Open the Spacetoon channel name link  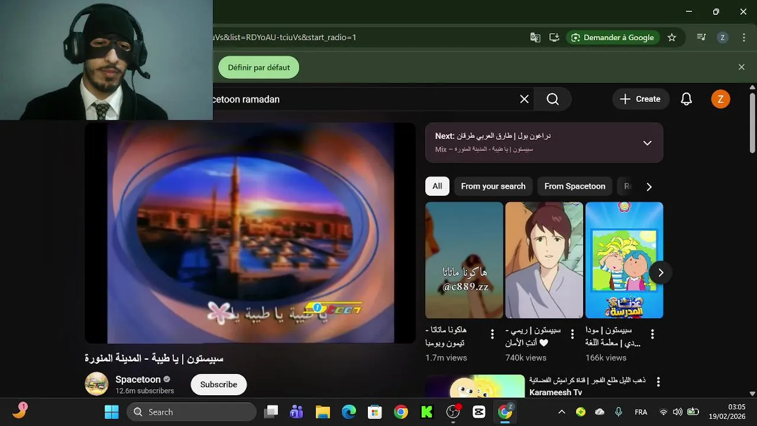(x=138, y=379)
